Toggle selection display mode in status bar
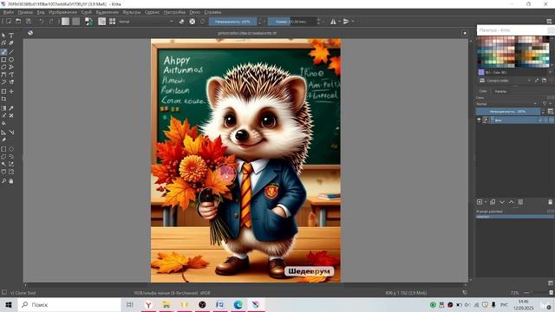 point(4,293)
